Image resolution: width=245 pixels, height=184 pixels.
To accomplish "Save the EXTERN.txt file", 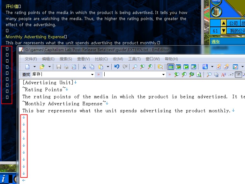I will pyautogui.click(x=59, y=67).
